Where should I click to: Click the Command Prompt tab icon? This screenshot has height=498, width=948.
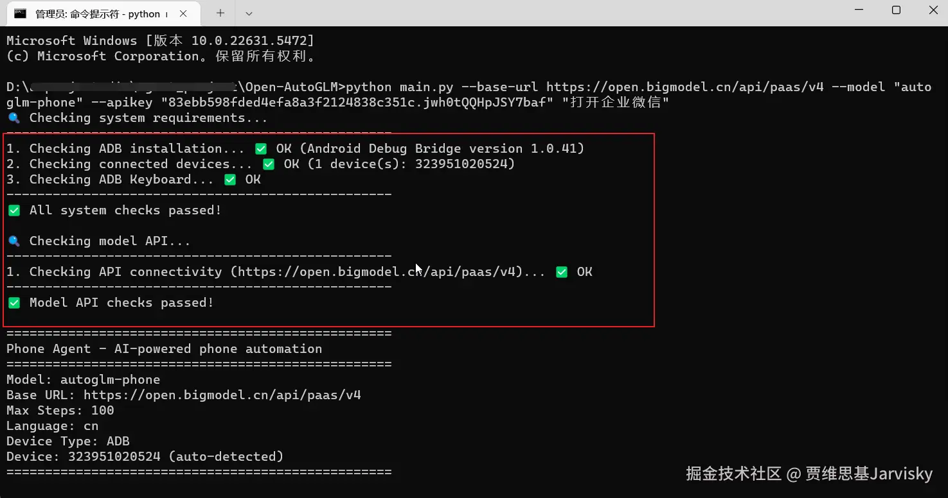pyautogui.click(x=21, y=13)
